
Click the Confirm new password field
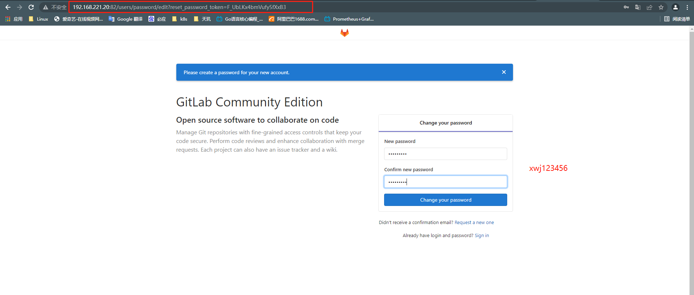tap(446, 182)
